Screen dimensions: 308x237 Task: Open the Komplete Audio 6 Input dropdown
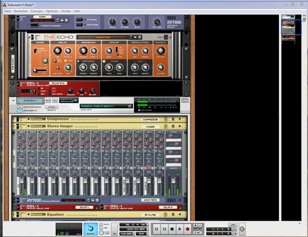(x=129, y=106)
